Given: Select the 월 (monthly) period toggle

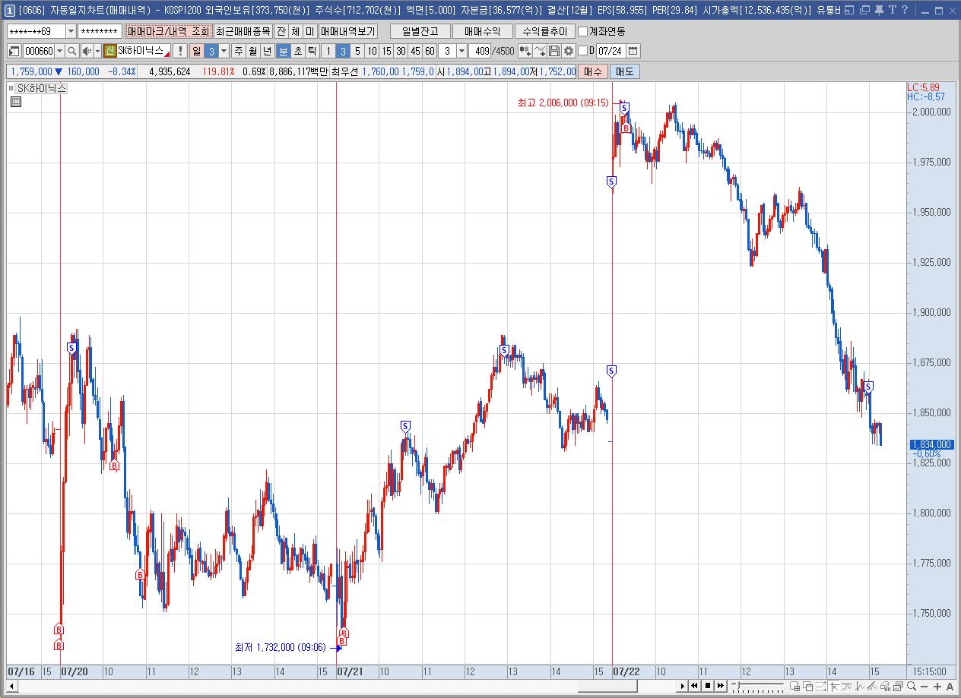Looking at the screenshot, I should pyautogui.click(x=252, y=51).
